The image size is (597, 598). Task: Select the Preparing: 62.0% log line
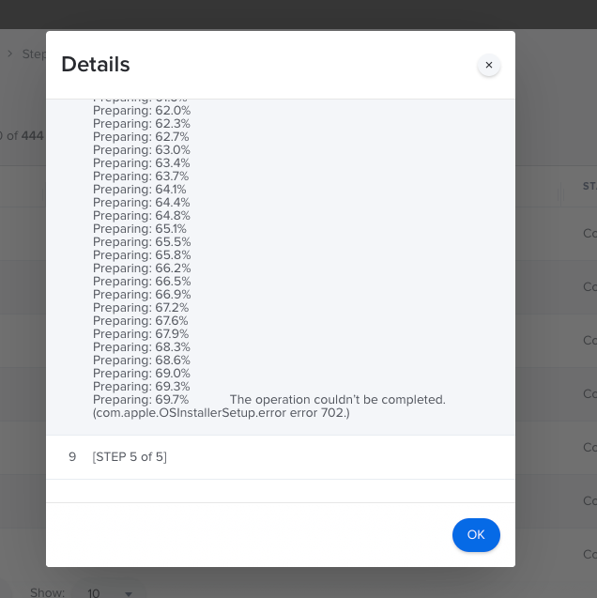click(142, 110)
